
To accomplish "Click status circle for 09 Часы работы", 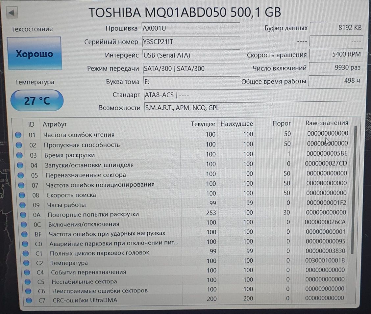I will point(22,205).
